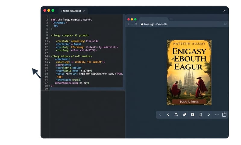Click the chevron beside the Promp-toEboot tab
This screenshot has height=145, width=241.
84,11
